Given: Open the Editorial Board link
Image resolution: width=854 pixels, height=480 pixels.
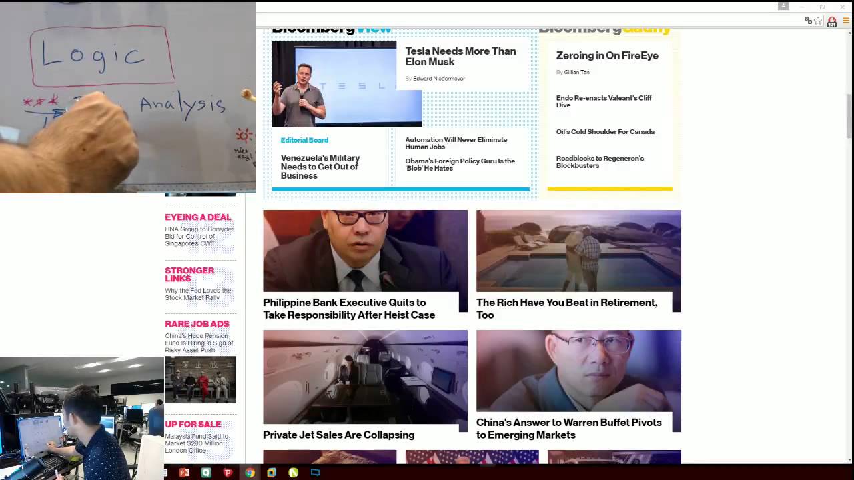Looking at the screenshot, I should pos(304,140).
